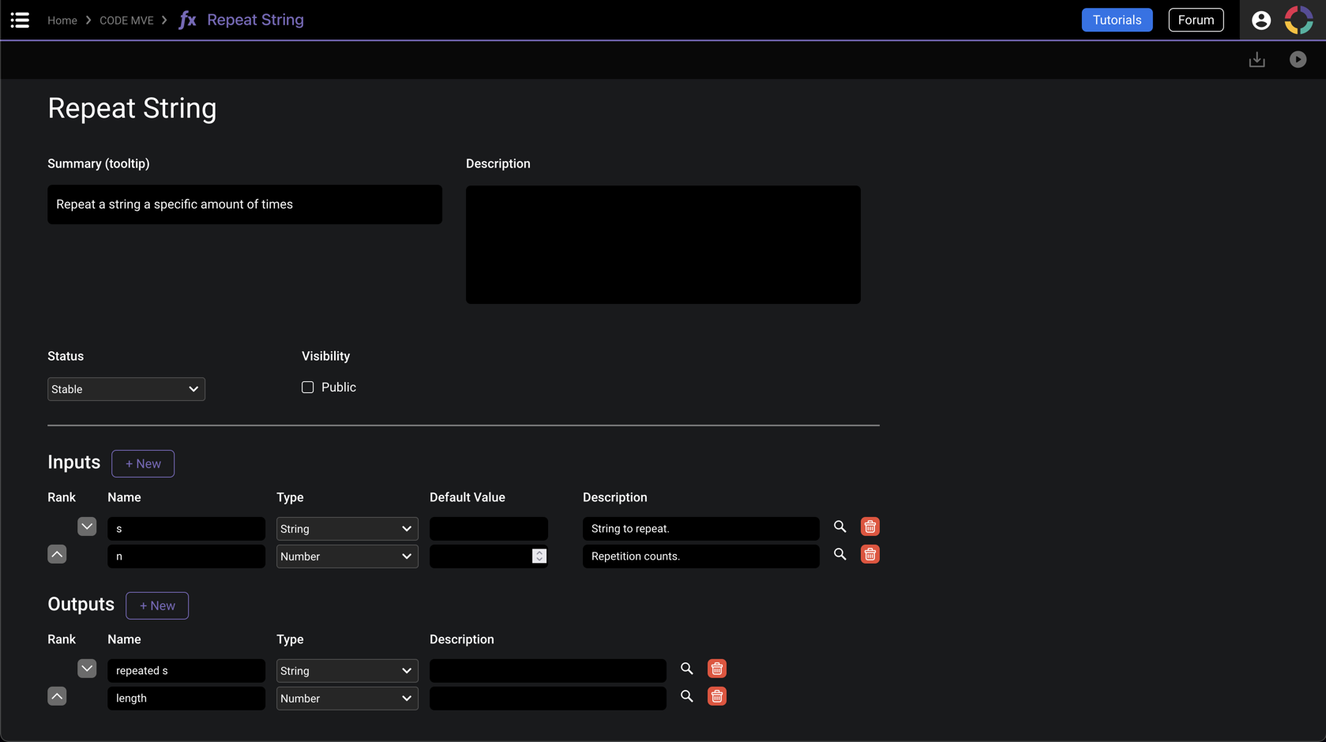1326x742 pixels.
Task: Open the hamburger navigation menu
Action: point(20,20)
